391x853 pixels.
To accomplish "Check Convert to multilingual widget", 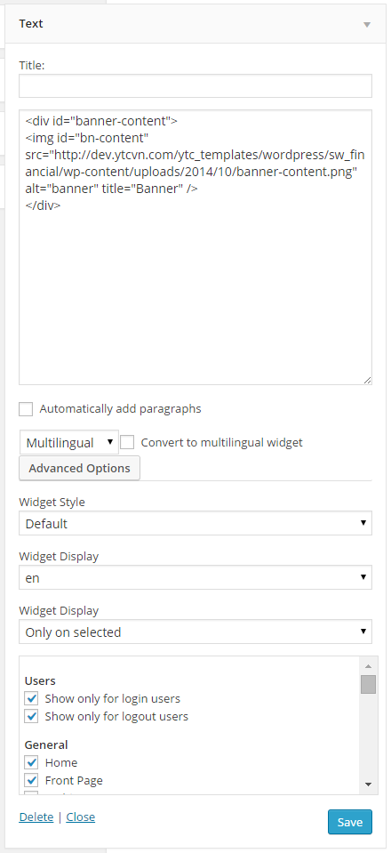I will point(127,442).
